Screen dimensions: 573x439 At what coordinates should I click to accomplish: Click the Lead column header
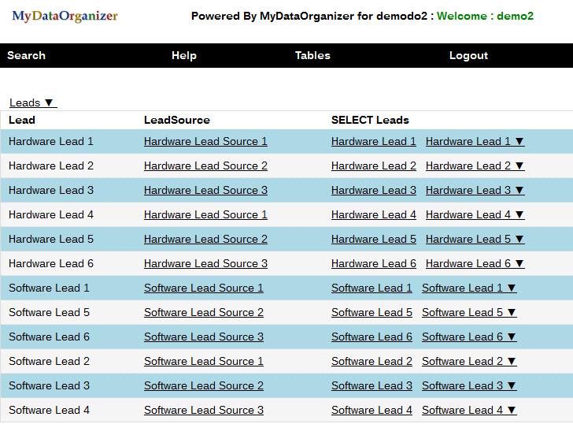tap(22, 121)
